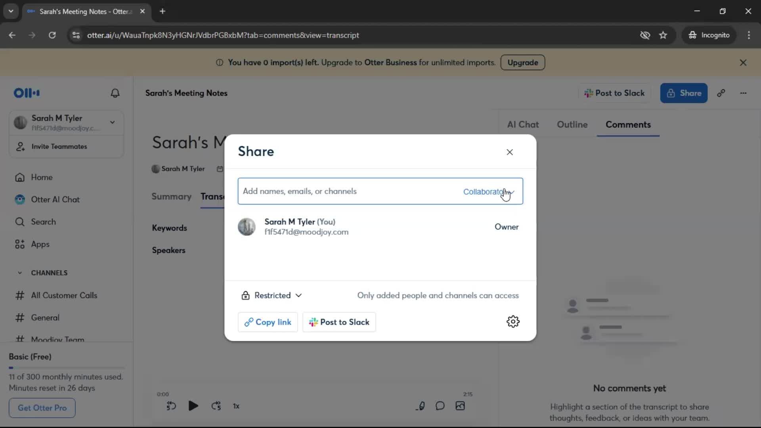Dismiss the import banner
The width and height of the screenshot is (761, 428).
click(743, 63)
